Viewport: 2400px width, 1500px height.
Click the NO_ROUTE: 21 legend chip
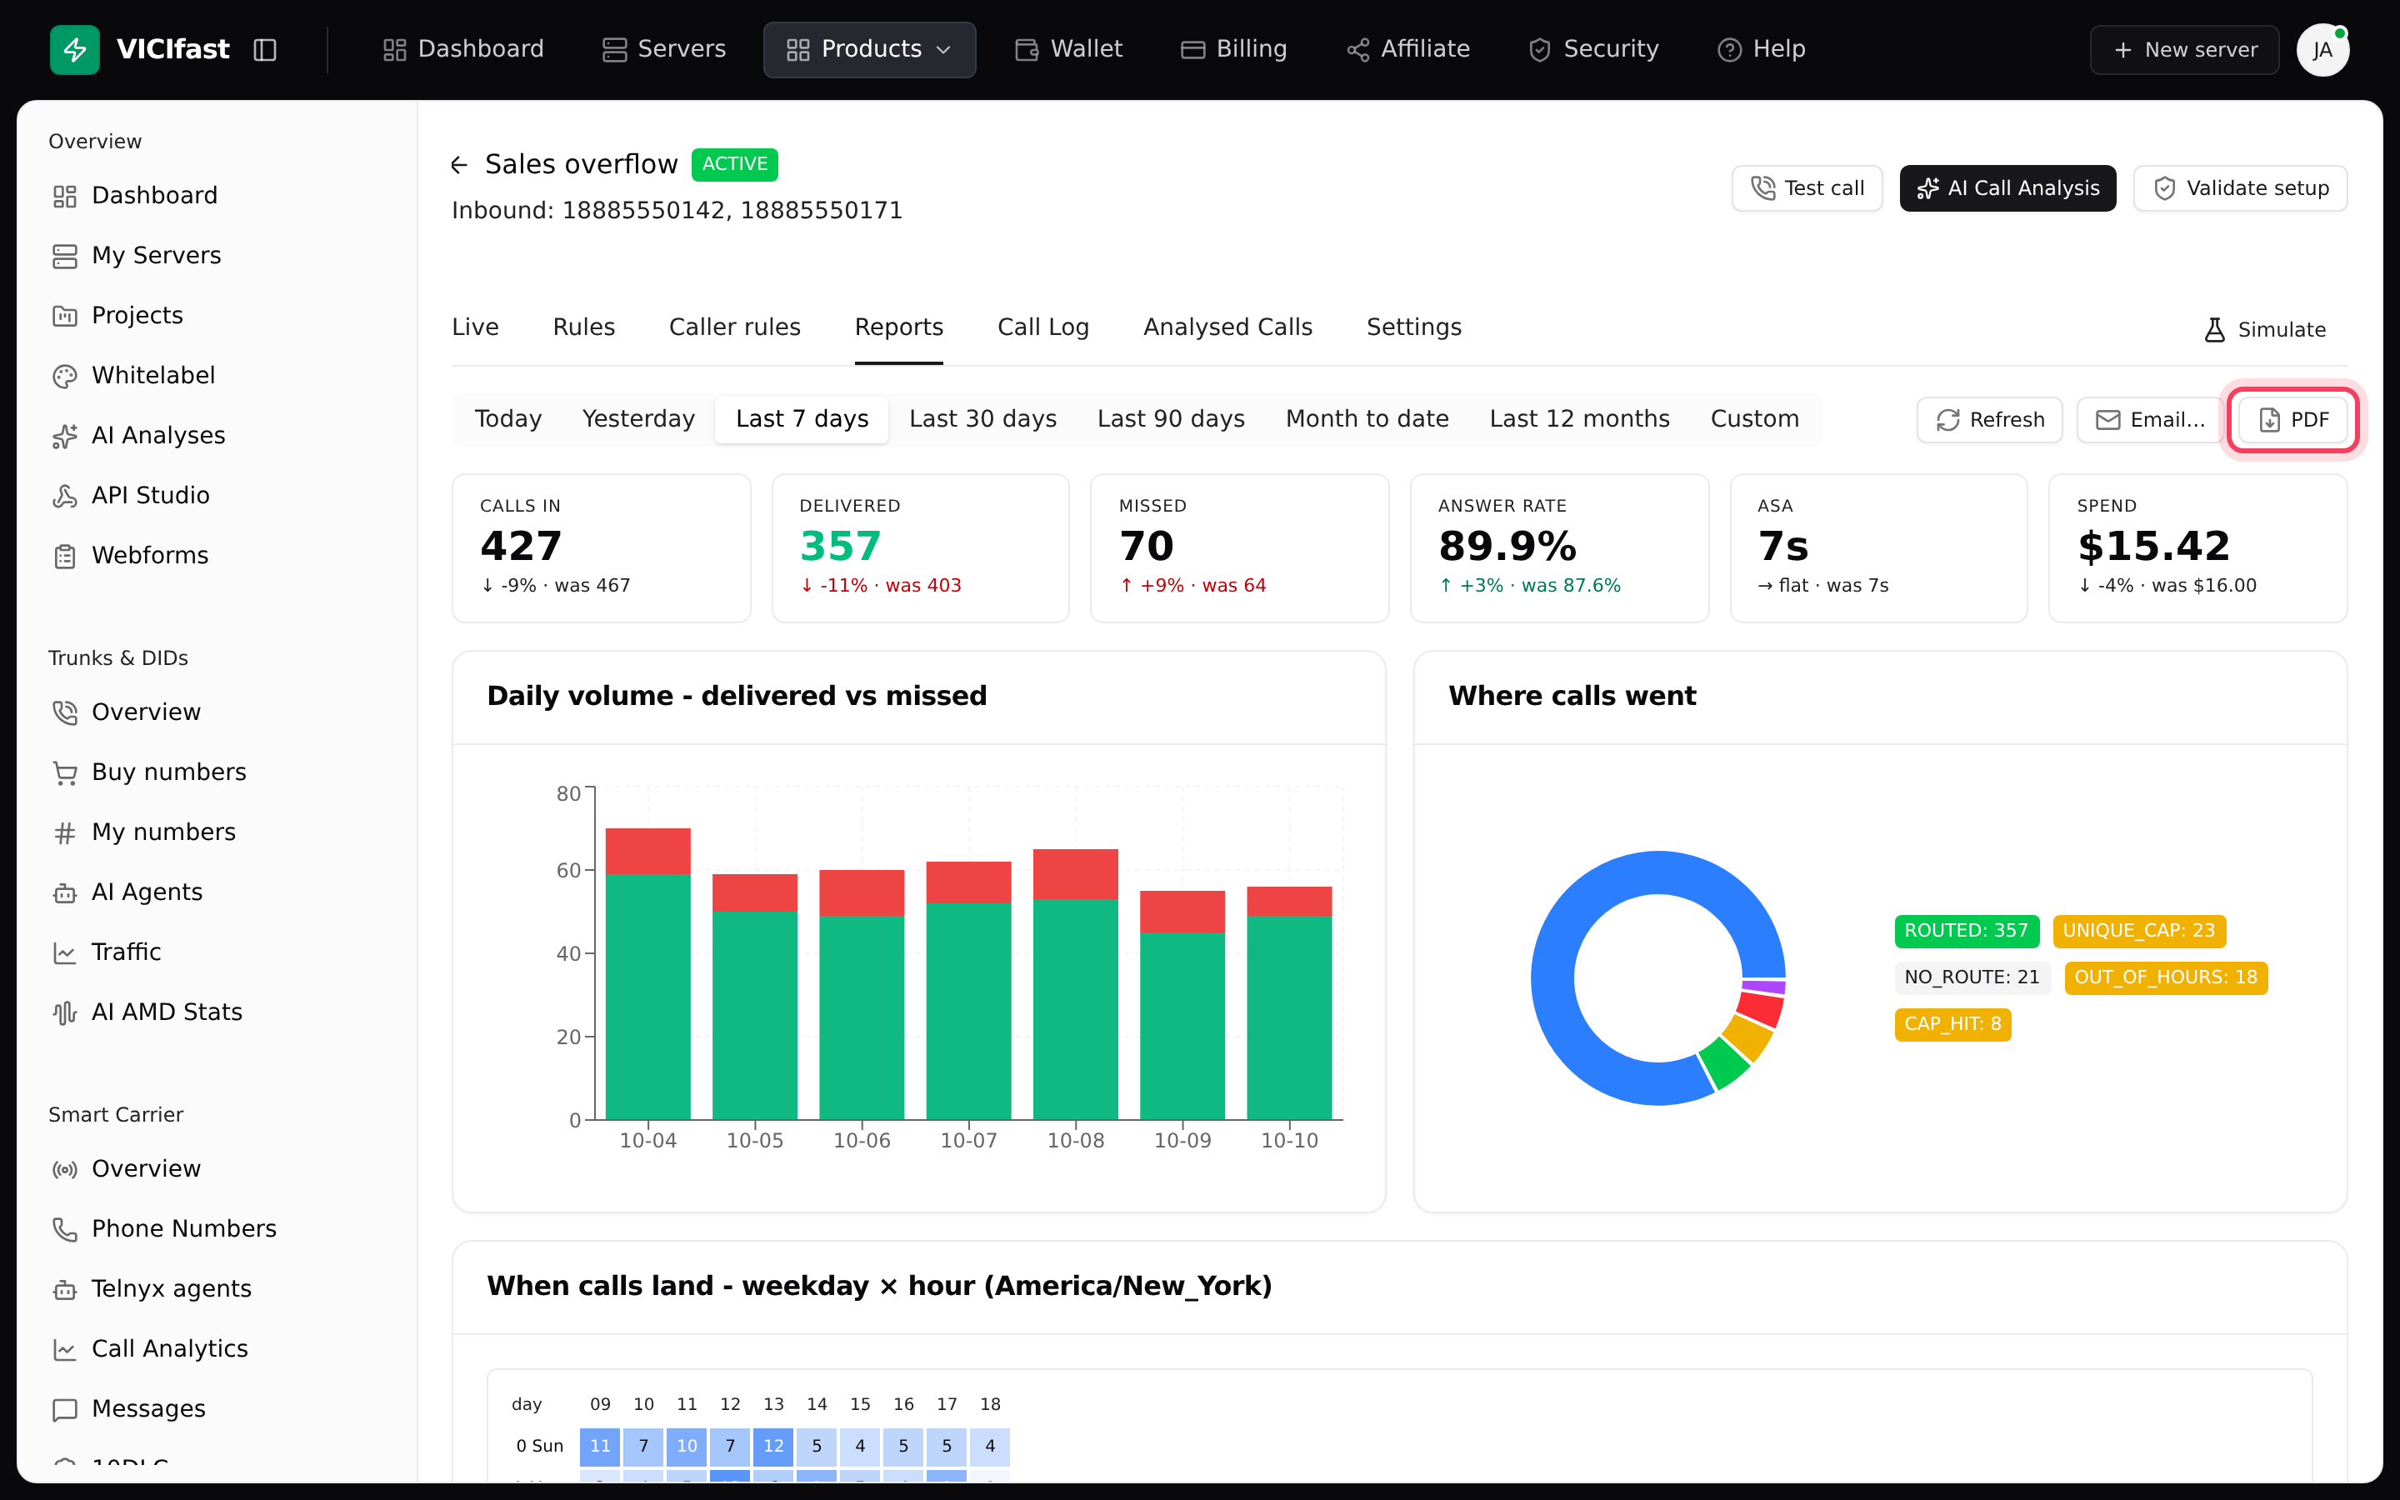click(x=1972, y=977)
